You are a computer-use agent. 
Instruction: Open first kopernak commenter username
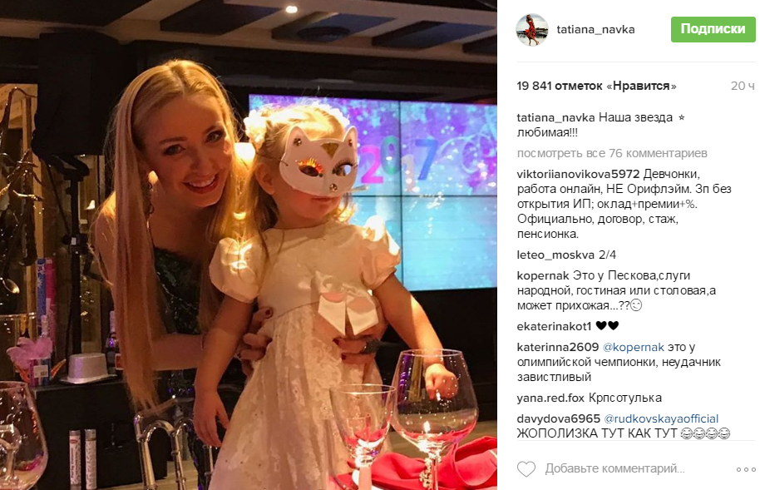pyautogui.click(x=543, y=275)
